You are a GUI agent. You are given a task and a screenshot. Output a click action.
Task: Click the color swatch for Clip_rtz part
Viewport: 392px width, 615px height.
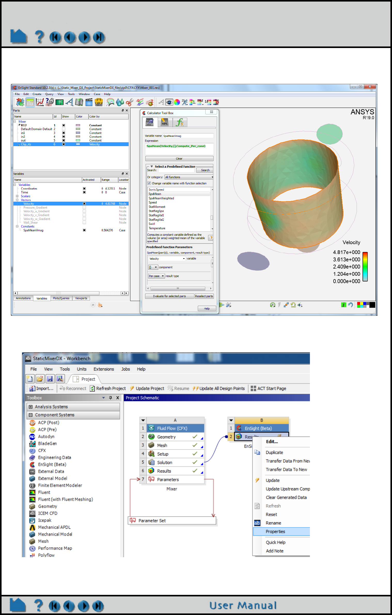pyautogui.click(x=78, y=144)
